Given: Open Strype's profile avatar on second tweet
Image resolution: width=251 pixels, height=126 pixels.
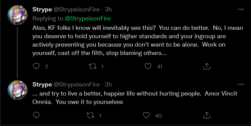Looking at the screenshot, I should (17, 90).
